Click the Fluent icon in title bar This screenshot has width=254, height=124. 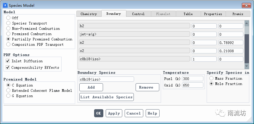pos(5,5)
